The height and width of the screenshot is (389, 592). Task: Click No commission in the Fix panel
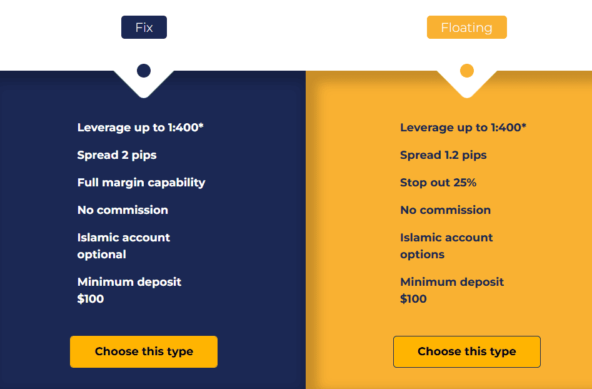(123, 210)
